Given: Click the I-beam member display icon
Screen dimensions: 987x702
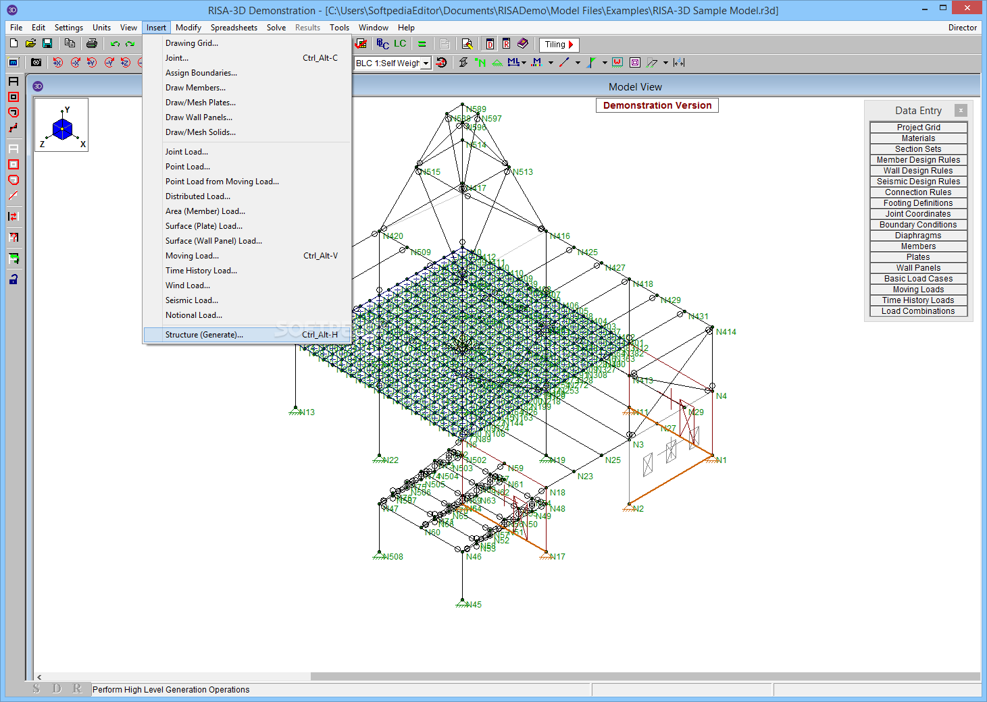Looking at the screenshot, I should (x=463, y=62).
